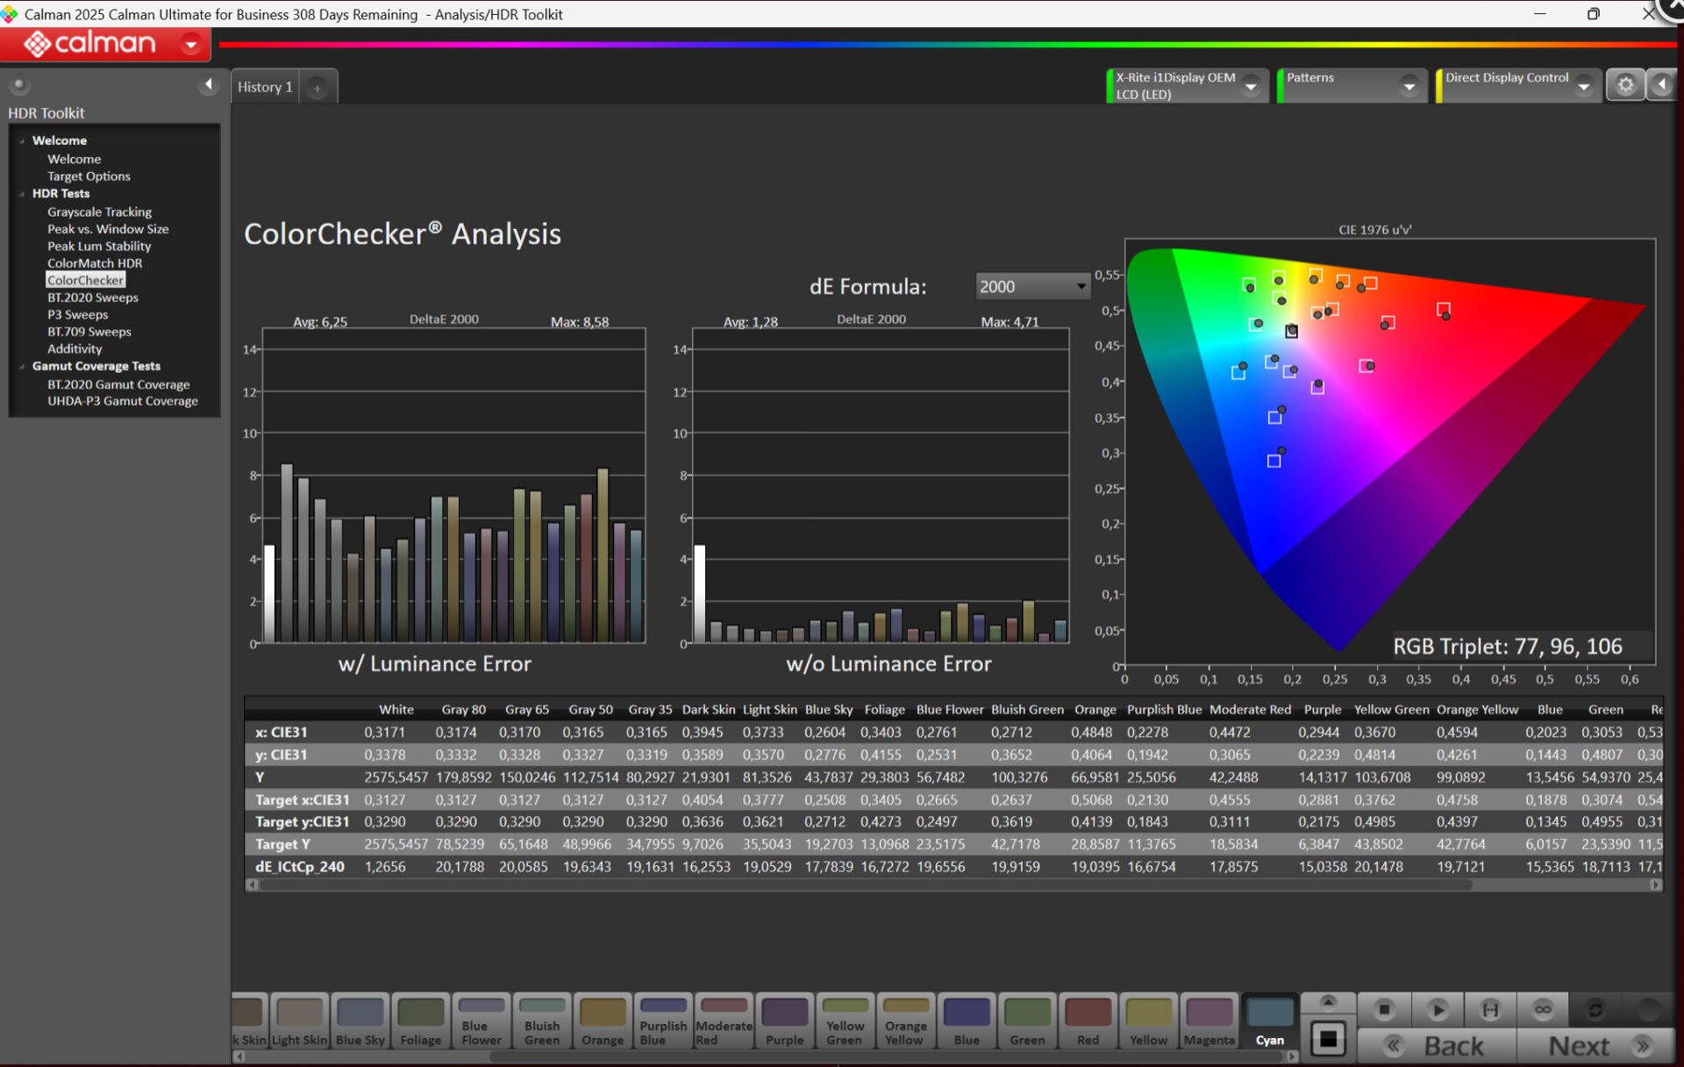Open P3 Sweeps page
Viewport: 1684px width, 1067px height.
pos(78,315)
